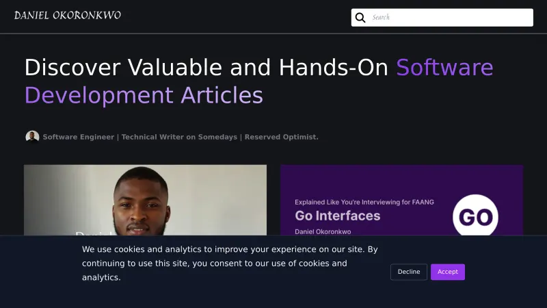The width and height of the screenshot is (547, 308).
Task: Click the magnifying glass search icon
Action: [360, 18]
